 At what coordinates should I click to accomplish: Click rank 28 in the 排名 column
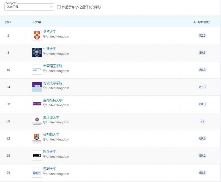coord(8,104)
